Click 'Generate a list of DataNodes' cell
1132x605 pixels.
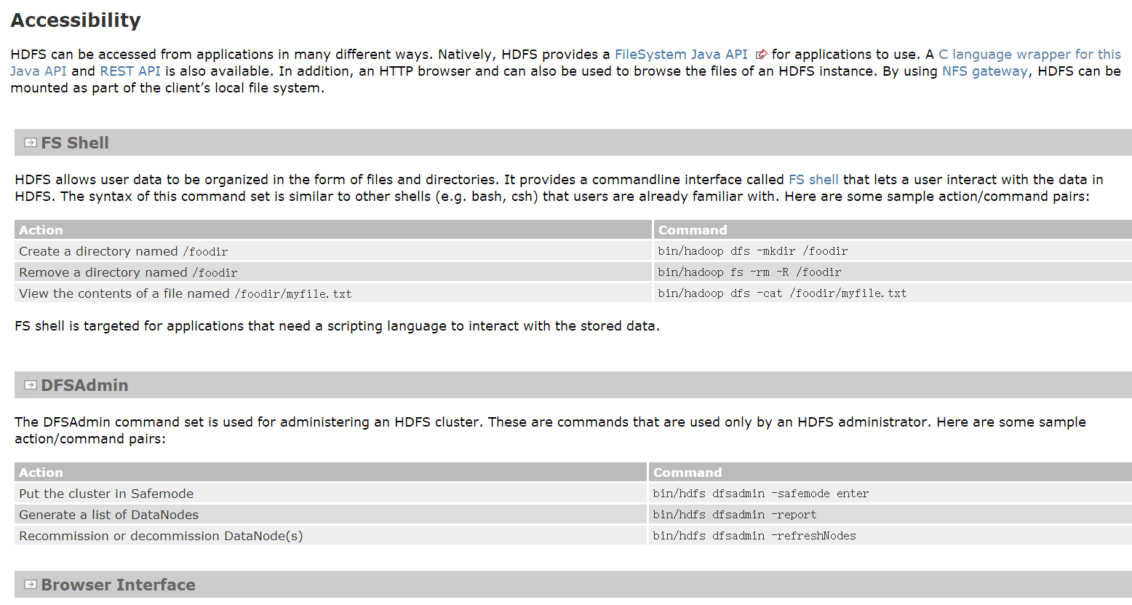click(x=108, y=515)
